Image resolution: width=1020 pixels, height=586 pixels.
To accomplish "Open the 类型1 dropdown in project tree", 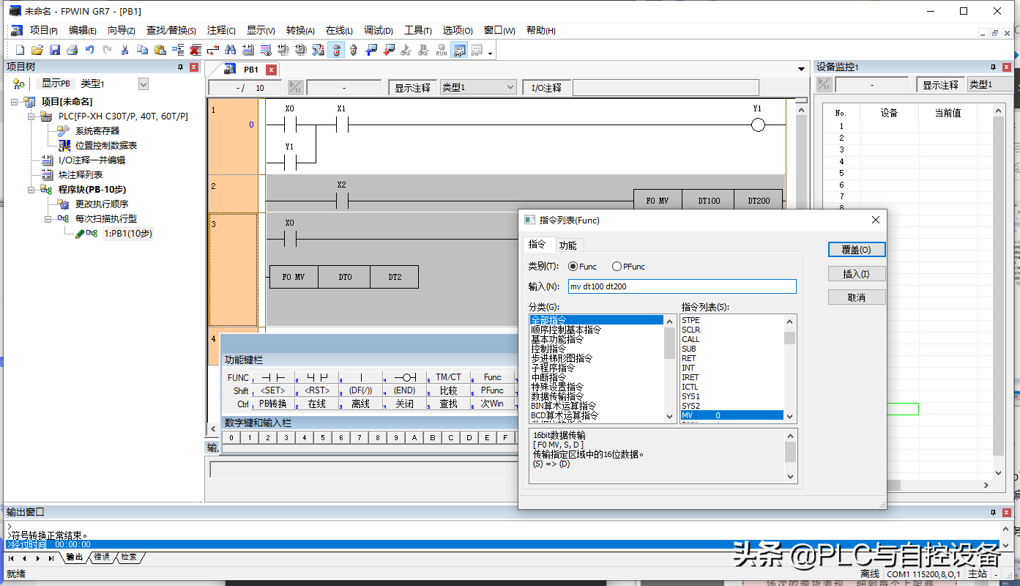I will (144, 84).
